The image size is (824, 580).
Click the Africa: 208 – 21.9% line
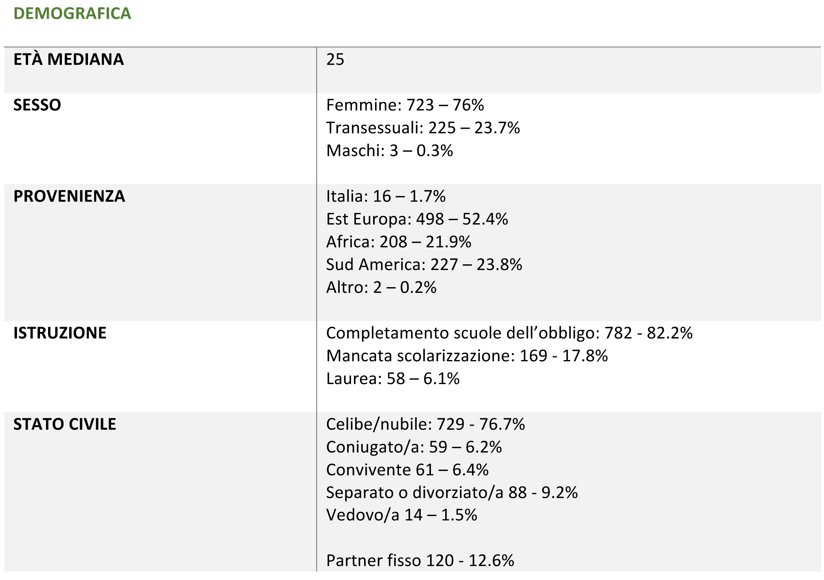point(398,242)
